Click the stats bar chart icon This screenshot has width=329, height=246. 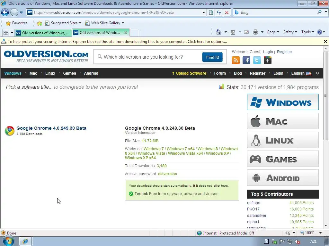point(221,86)
